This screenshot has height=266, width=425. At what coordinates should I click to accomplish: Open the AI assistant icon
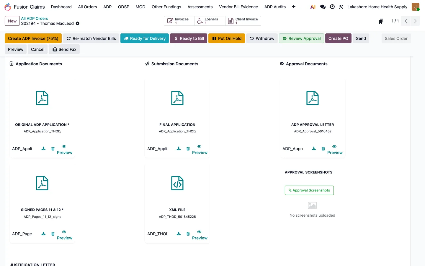313,7
